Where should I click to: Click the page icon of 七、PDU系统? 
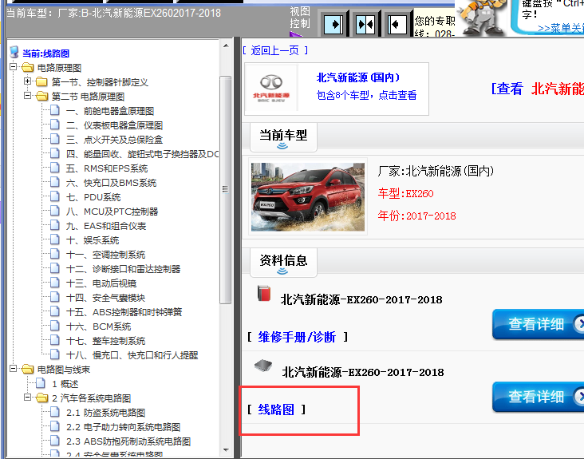coord(55,196)
